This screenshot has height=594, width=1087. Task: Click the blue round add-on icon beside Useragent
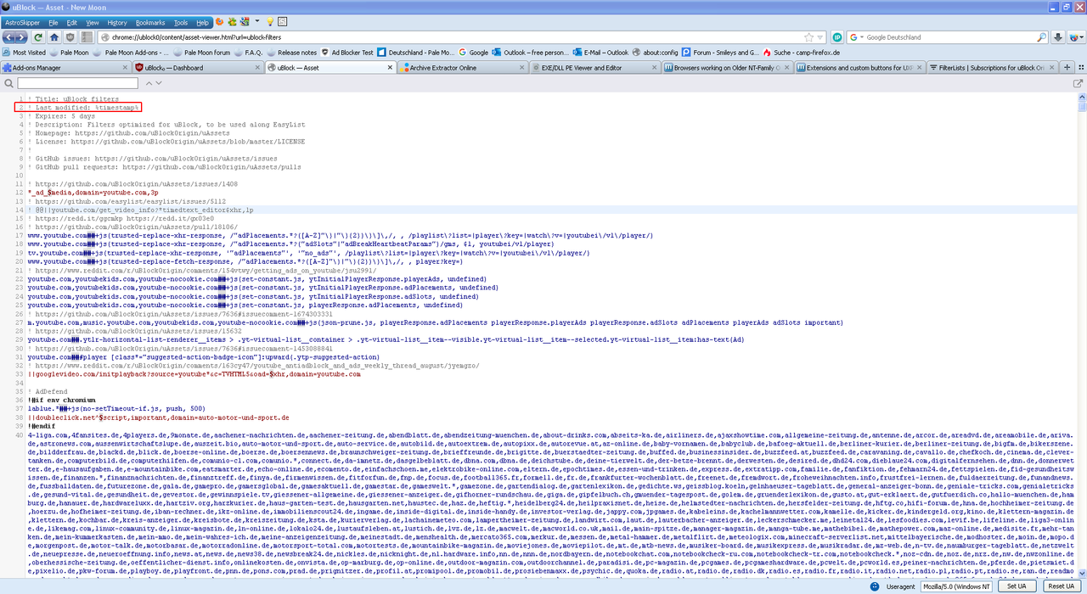(x=875, y=586)
